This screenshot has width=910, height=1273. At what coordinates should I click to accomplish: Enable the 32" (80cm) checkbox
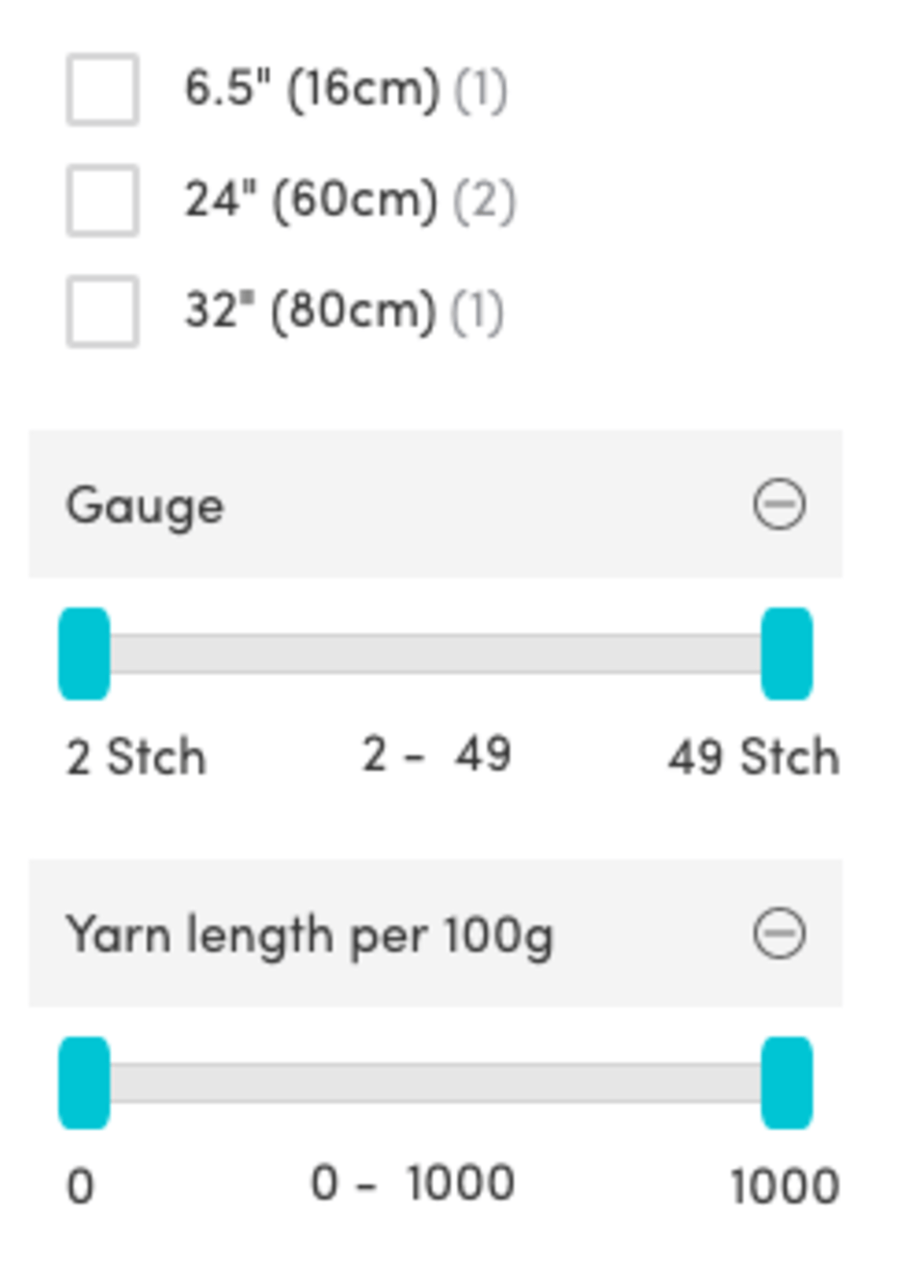[x=102, y=311]
